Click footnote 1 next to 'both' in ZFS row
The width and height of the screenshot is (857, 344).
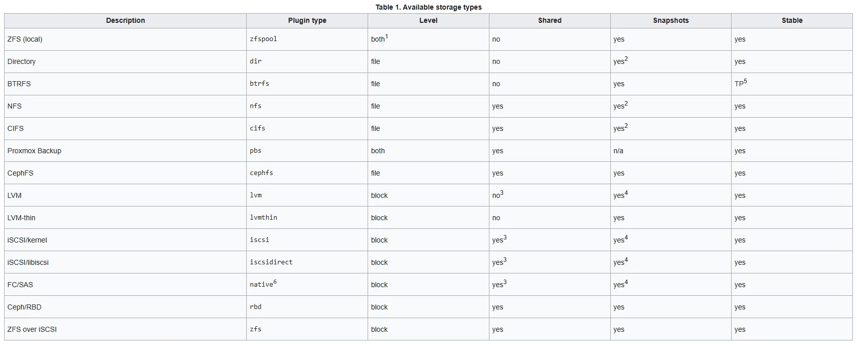pos(386,37)
